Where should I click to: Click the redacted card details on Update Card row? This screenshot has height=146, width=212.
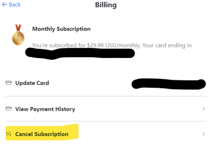tap(169, 84)
